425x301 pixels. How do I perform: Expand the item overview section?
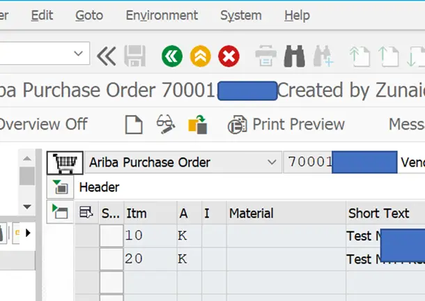point(60,212)
